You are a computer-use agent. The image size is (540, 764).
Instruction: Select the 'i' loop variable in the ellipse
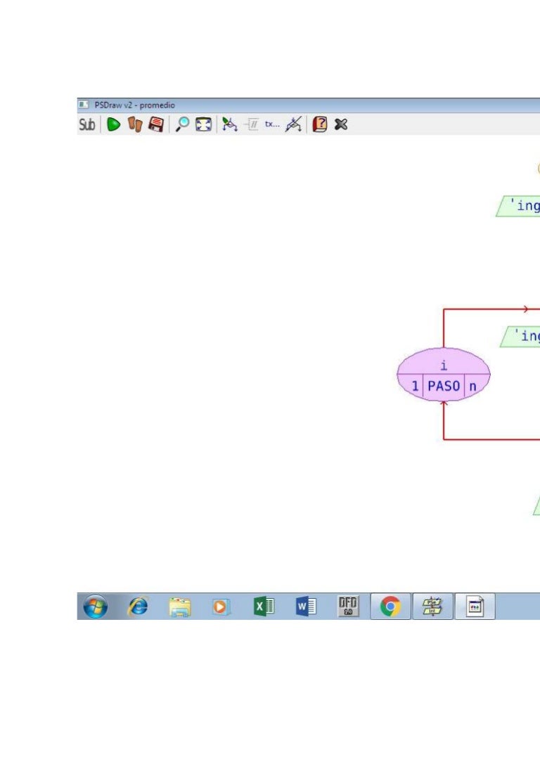pyautogui.click(x=444, y=365)
